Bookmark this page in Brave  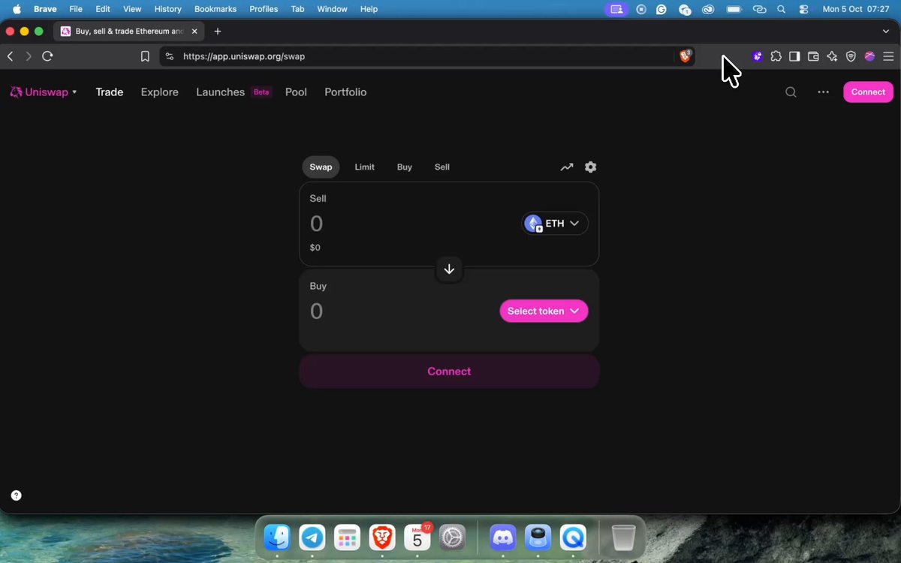click(x=145, y=56)
